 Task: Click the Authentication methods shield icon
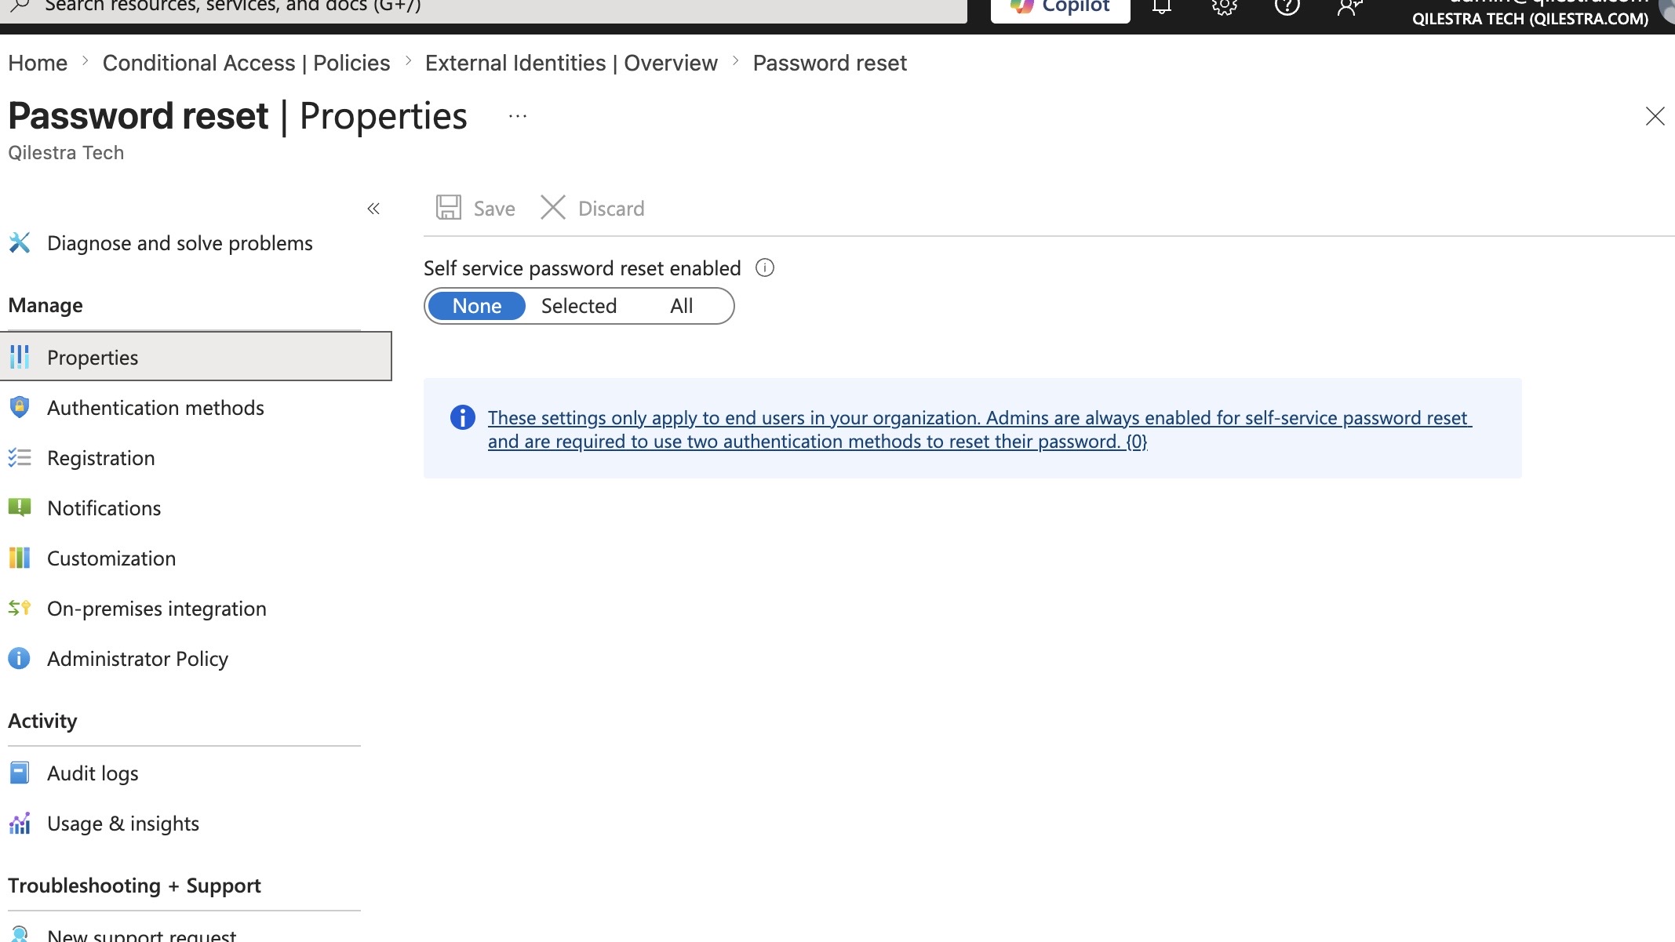coord(20,407)
